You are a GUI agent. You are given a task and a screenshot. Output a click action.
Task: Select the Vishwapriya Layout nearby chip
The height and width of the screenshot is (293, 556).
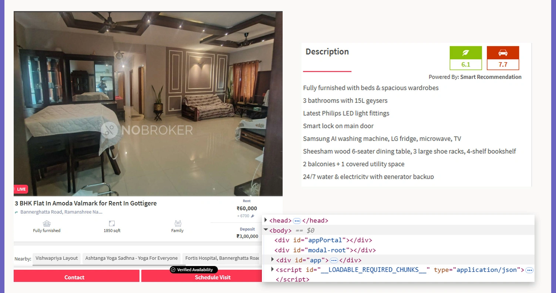(x=57, y=258)
